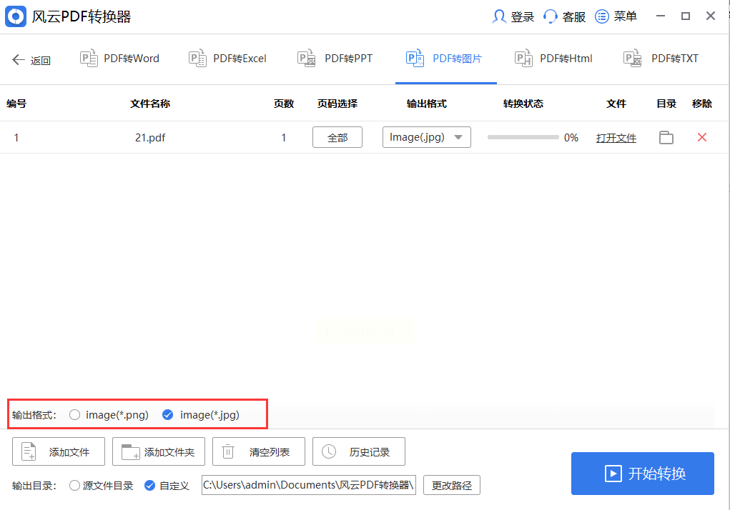730x510 pixels.
Task: Click the 菜单 text label
Action: (625, 16)
